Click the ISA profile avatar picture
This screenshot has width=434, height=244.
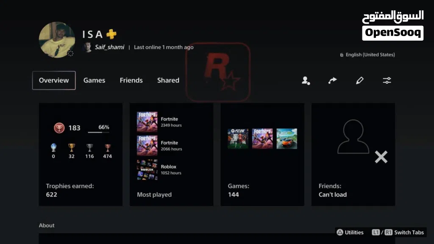point(57,40)
